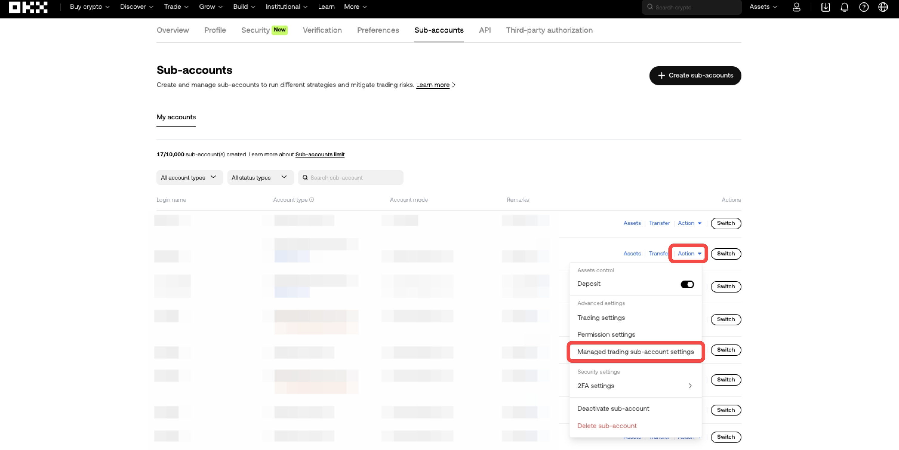
Task: Open the user profile icon
Action: [797, 7]
